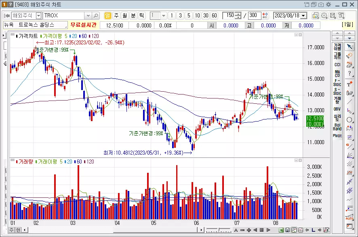Select tick 틱 period toggle
The height and width of the screenshot is (237, 358).
coord(142,15)
